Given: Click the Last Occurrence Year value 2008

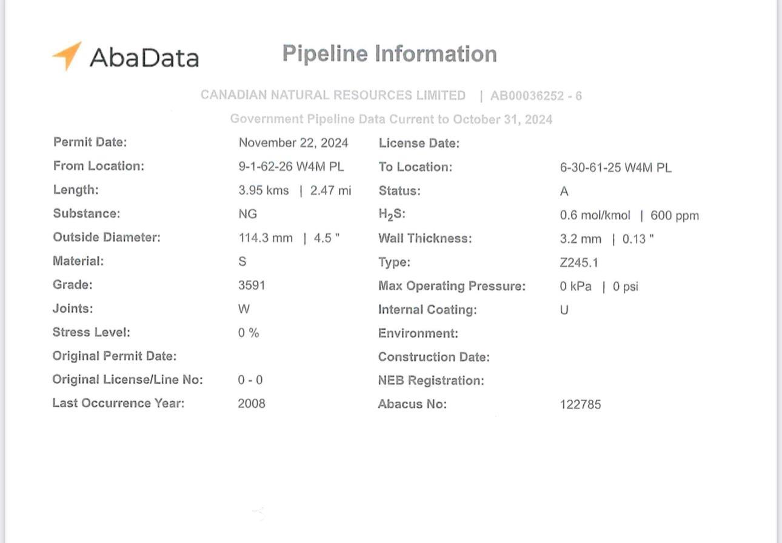Looking at the screenshot, I should tap(252, 403).
